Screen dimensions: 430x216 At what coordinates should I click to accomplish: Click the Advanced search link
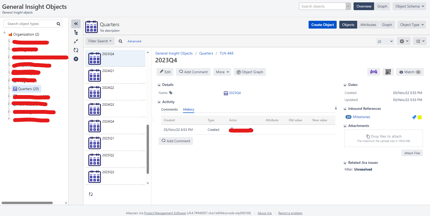coord(134,41)
